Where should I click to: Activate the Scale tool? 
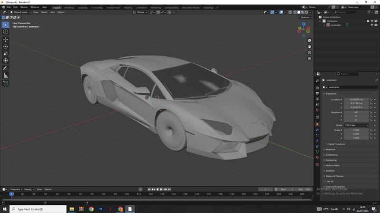point(6,53)
